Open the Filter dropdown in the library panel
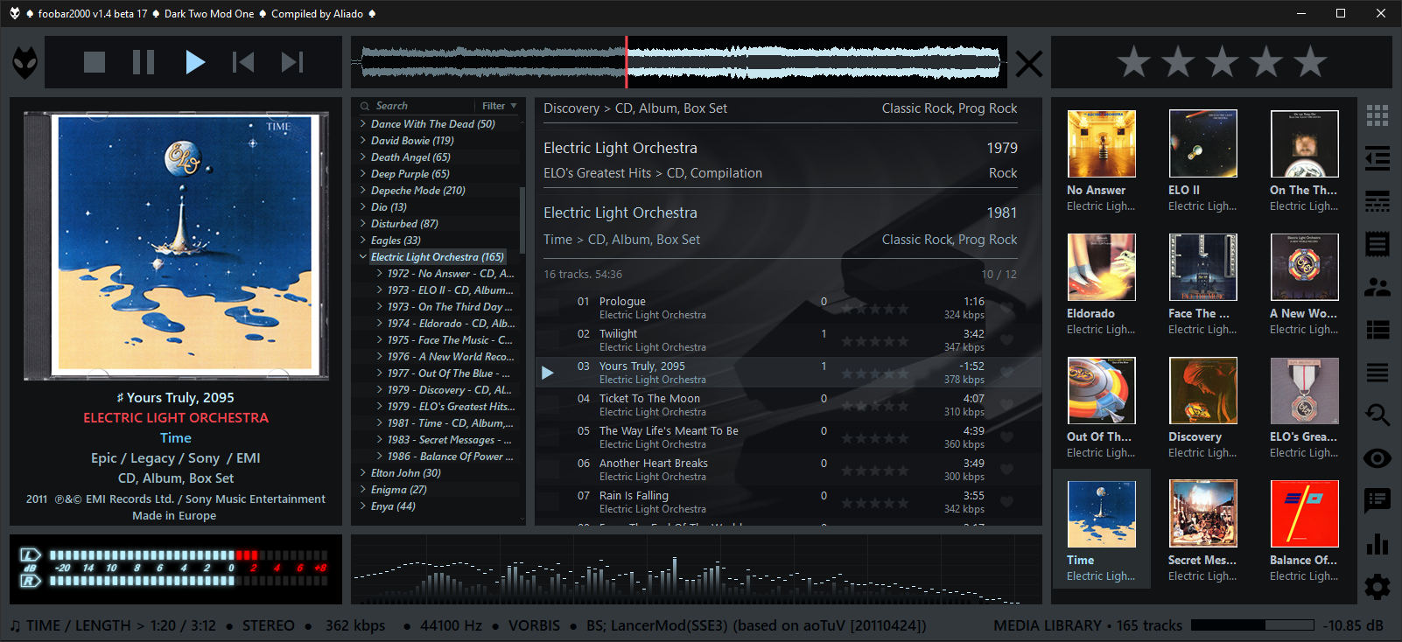Screen dimensions: 1402x642 (x=500, y=106)
